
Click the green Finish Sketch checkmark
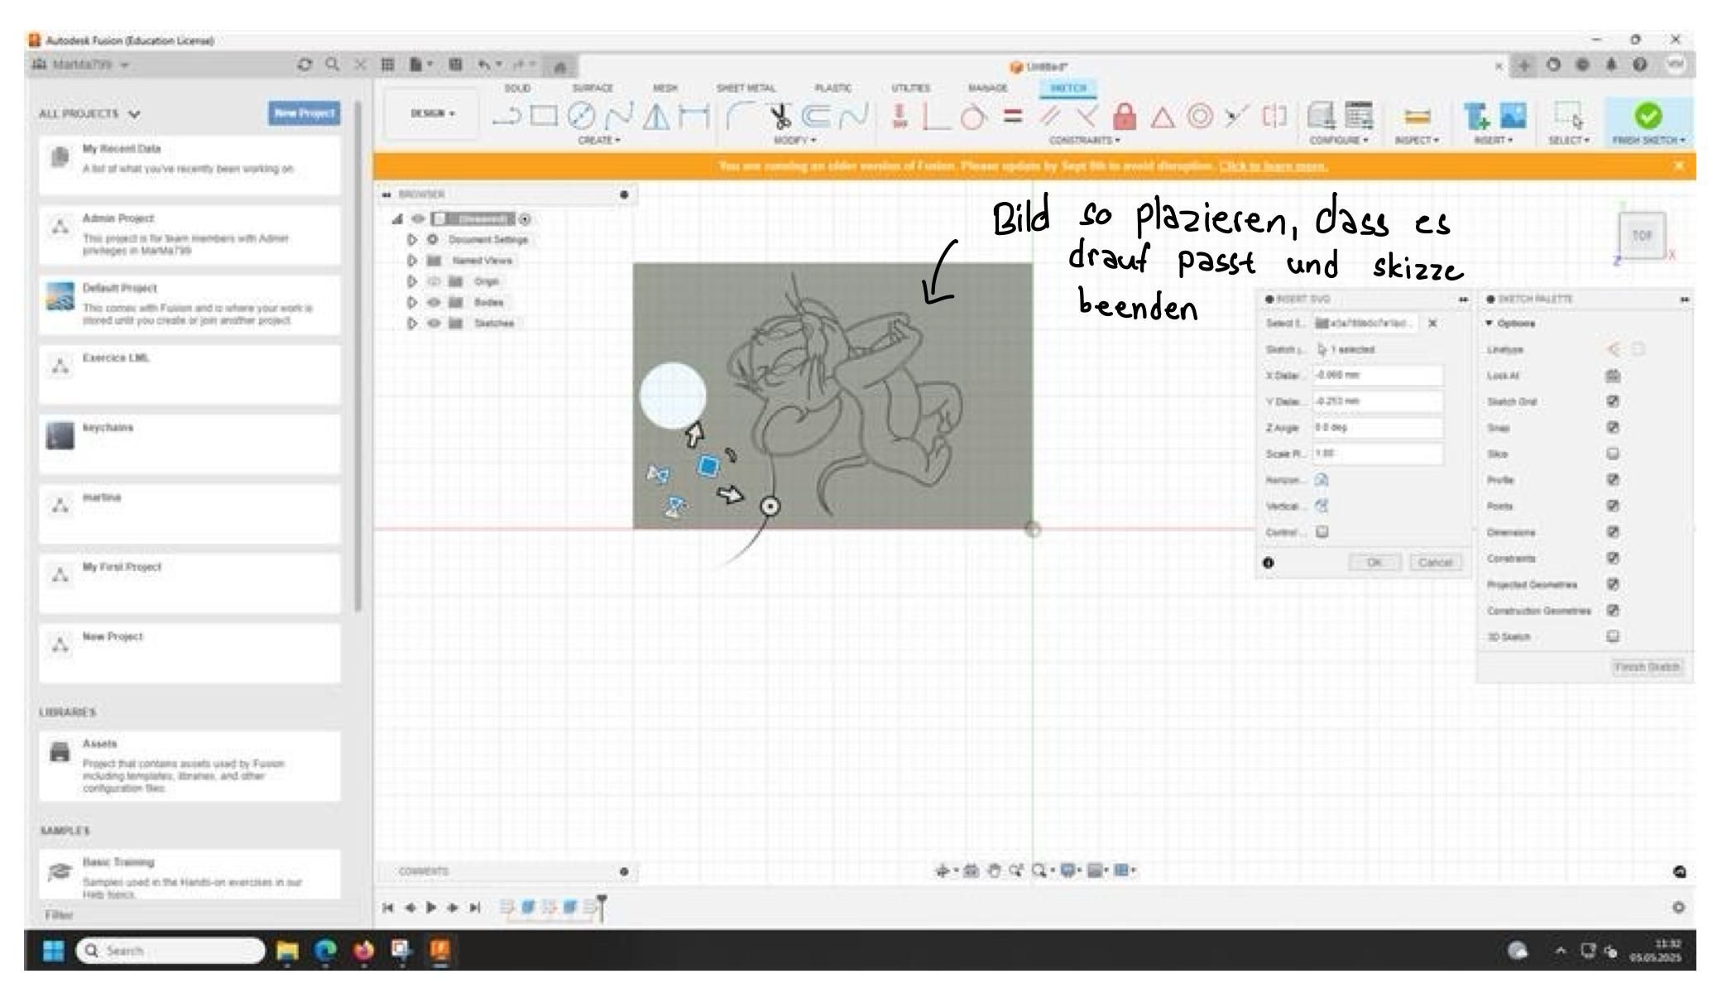[1648, 116]
